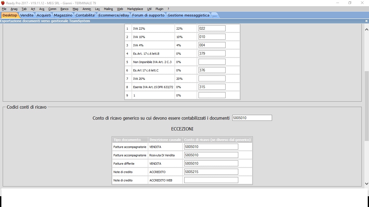Open the Util menu

(x=149, y=9)
